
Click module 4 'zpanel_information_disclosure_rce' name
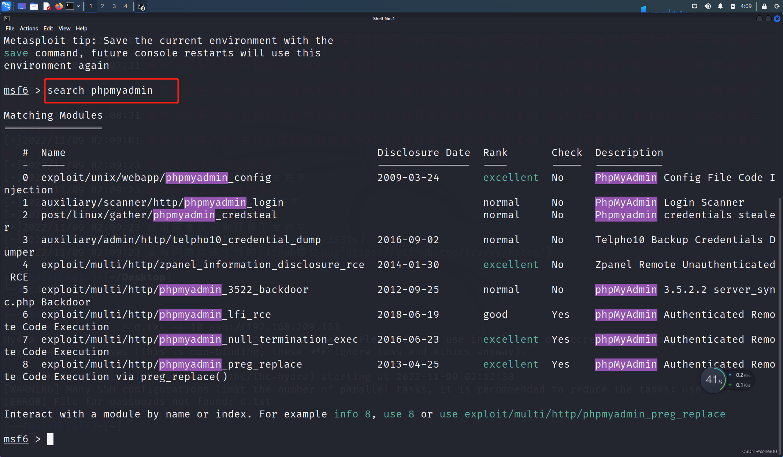click(x=203, y=265)
